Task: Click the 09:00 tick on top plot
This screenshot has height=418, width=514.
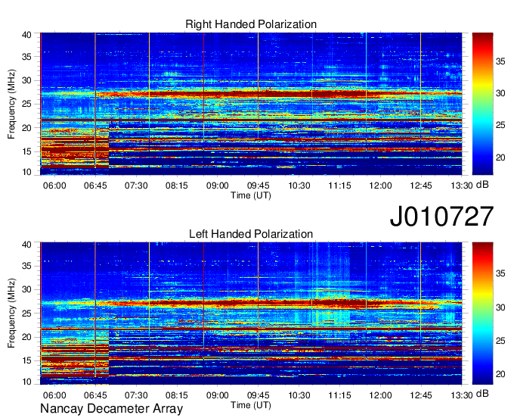Action: tap(218, 186)
